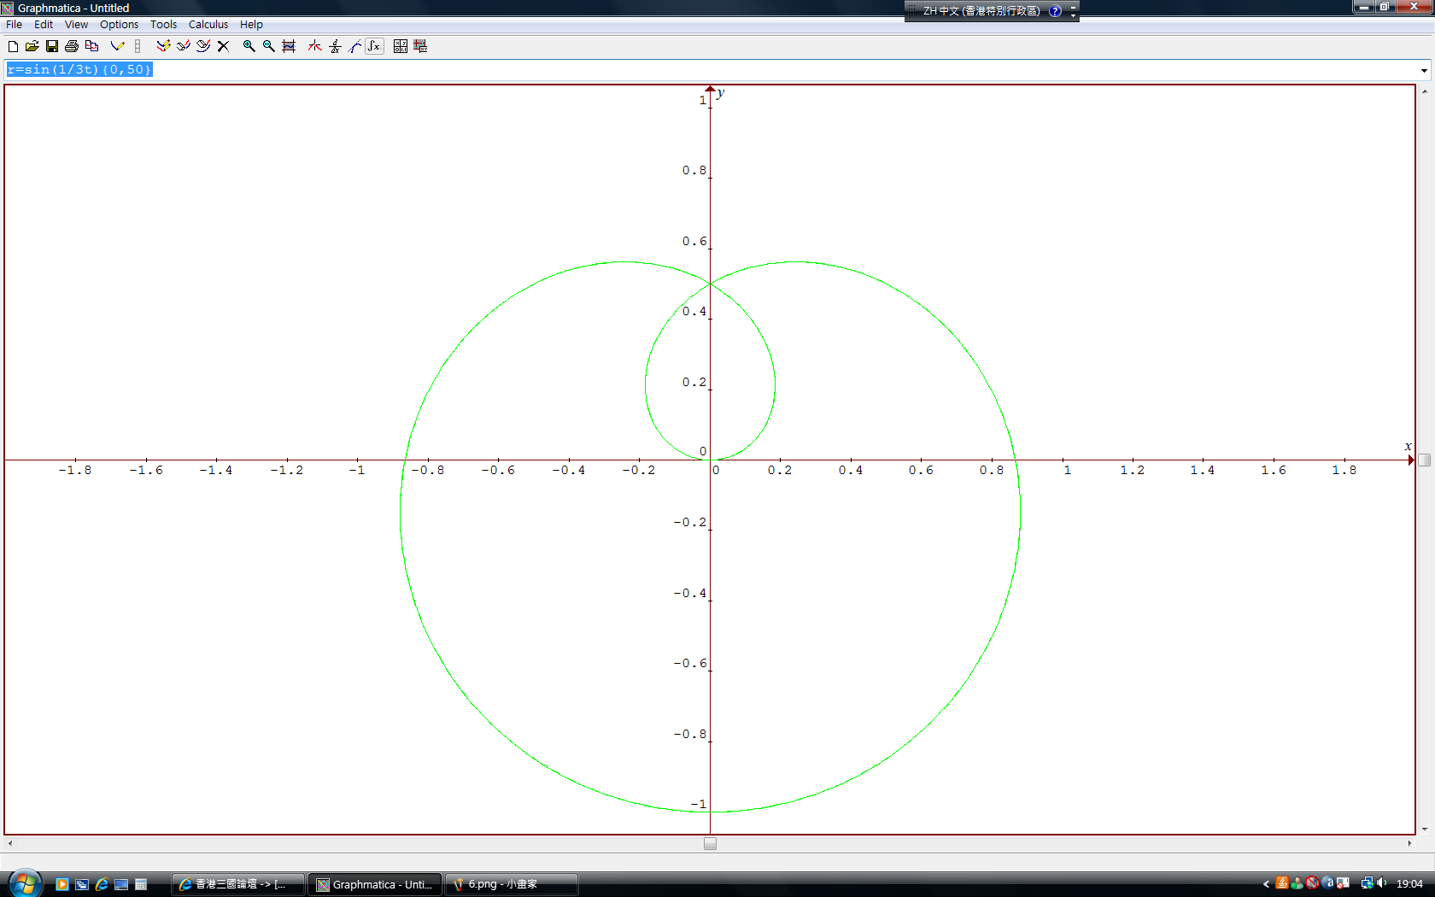Expand the equation history dropdown arrow
Viewport: 1435px width, 897px height.
point(1424,70)
